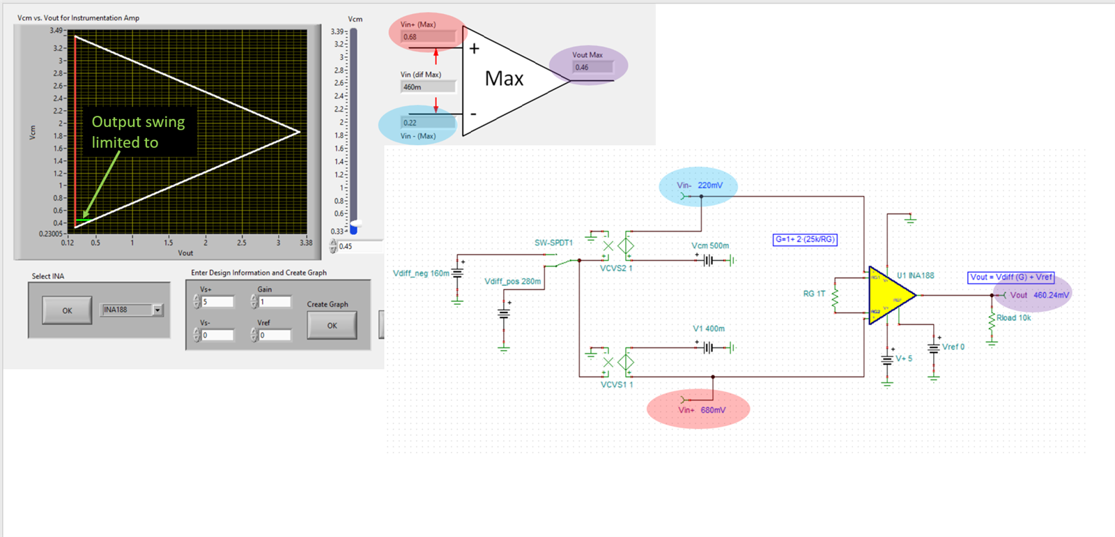Open the INA188 device dropdown
Screen dimensions: 1115x537
[157, 310]
